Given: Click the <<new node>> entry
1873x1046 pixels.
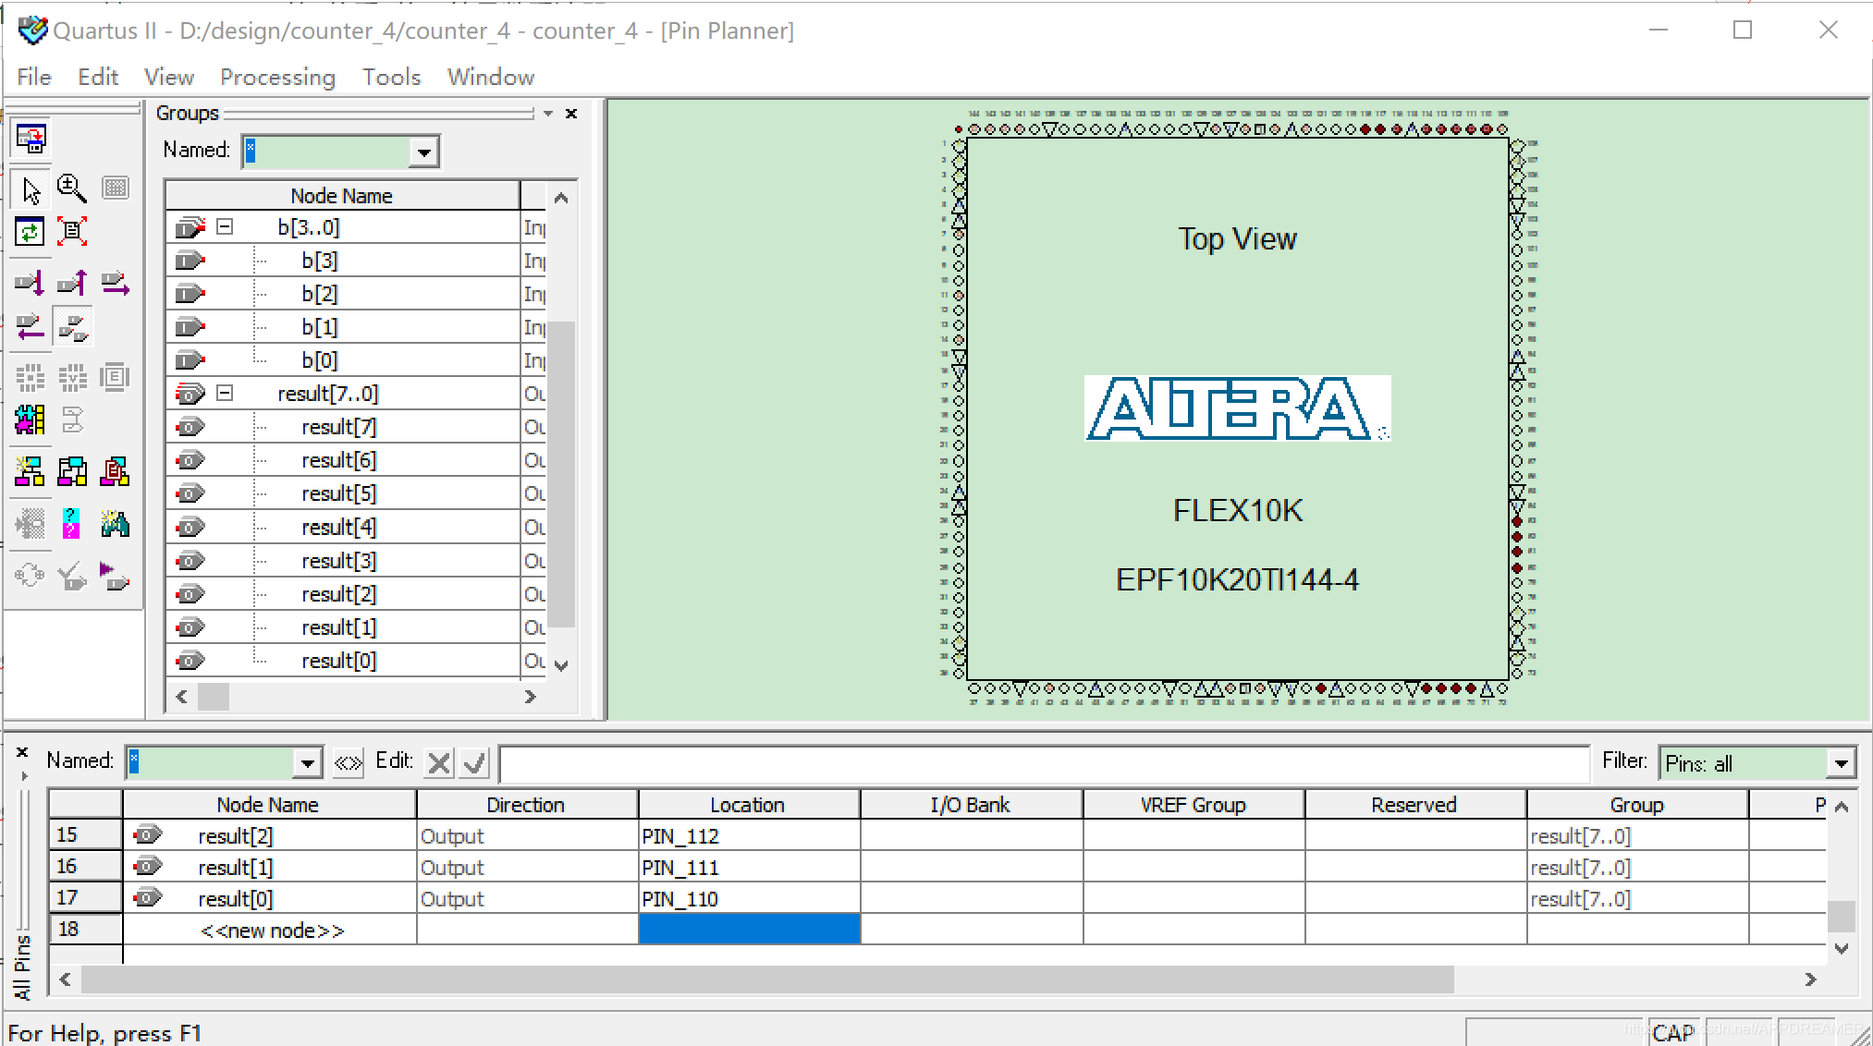Looking at the screenshot, I should pos(272,930).
